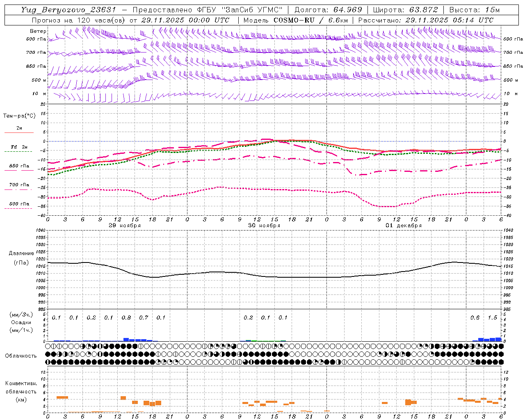
Task: Click the 'Конвективн.' convective cloud label
Action: point(21,383)
